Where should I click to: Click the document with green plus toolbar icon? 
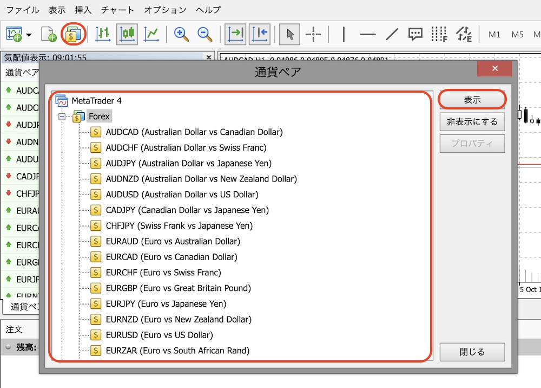pyautogui.click(x=49, y=34)
